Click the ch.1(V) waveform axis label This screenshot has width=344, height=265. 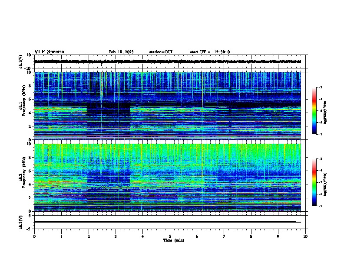click(x=20, y=61)
